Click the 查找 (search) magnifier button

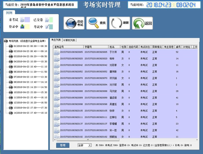click(x=97, y=24)
